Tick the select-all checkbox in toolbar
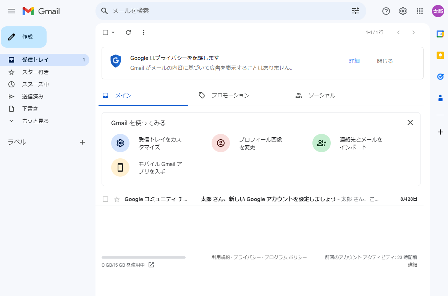Image resolution: width=448 pixels, height=296 pixels. (x=105, y=32)
